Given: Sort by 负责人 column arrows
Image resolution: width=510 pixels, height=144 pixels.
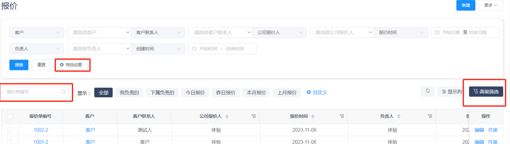Looking at the screenshot, I should click(x=399, y=116).
